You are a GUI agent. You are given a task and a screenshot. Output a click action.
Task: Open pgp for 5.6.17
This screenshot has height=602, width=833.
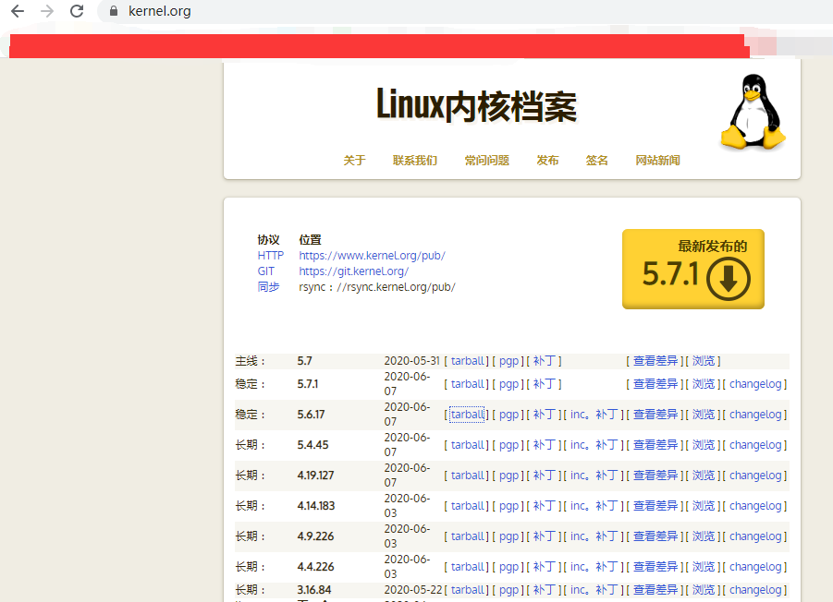508,415
